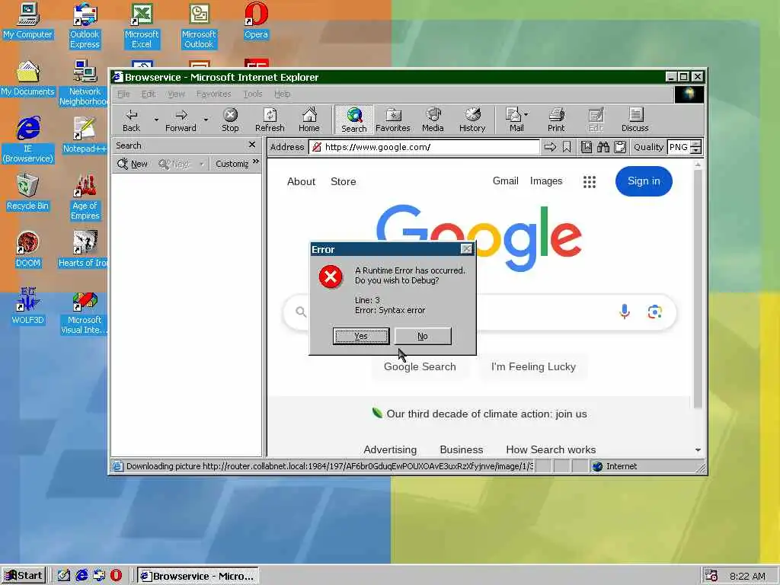The image size is (780, 585).
Task: Open the Next button dropdown arrow
Action: point(201,165)
